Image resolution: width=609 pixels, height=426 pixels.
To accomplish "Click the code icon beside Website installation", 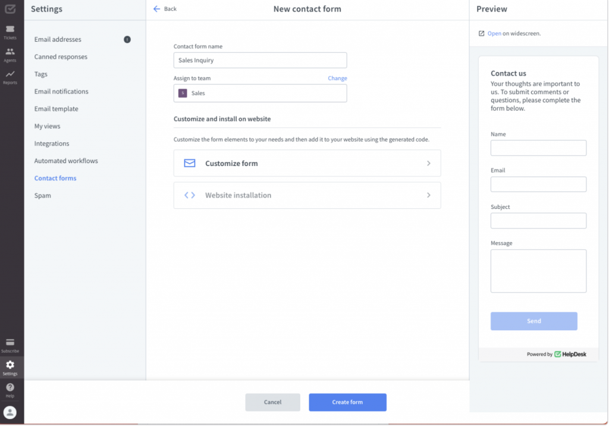I will coord(190,195).
